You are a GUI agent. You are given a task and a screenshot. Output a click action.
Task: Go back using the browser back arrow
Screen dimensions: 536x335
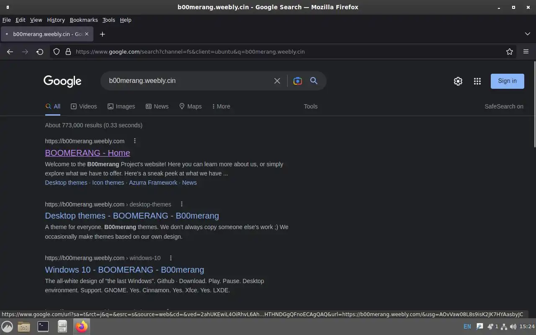pyautogui.click(x=10, y=52)
